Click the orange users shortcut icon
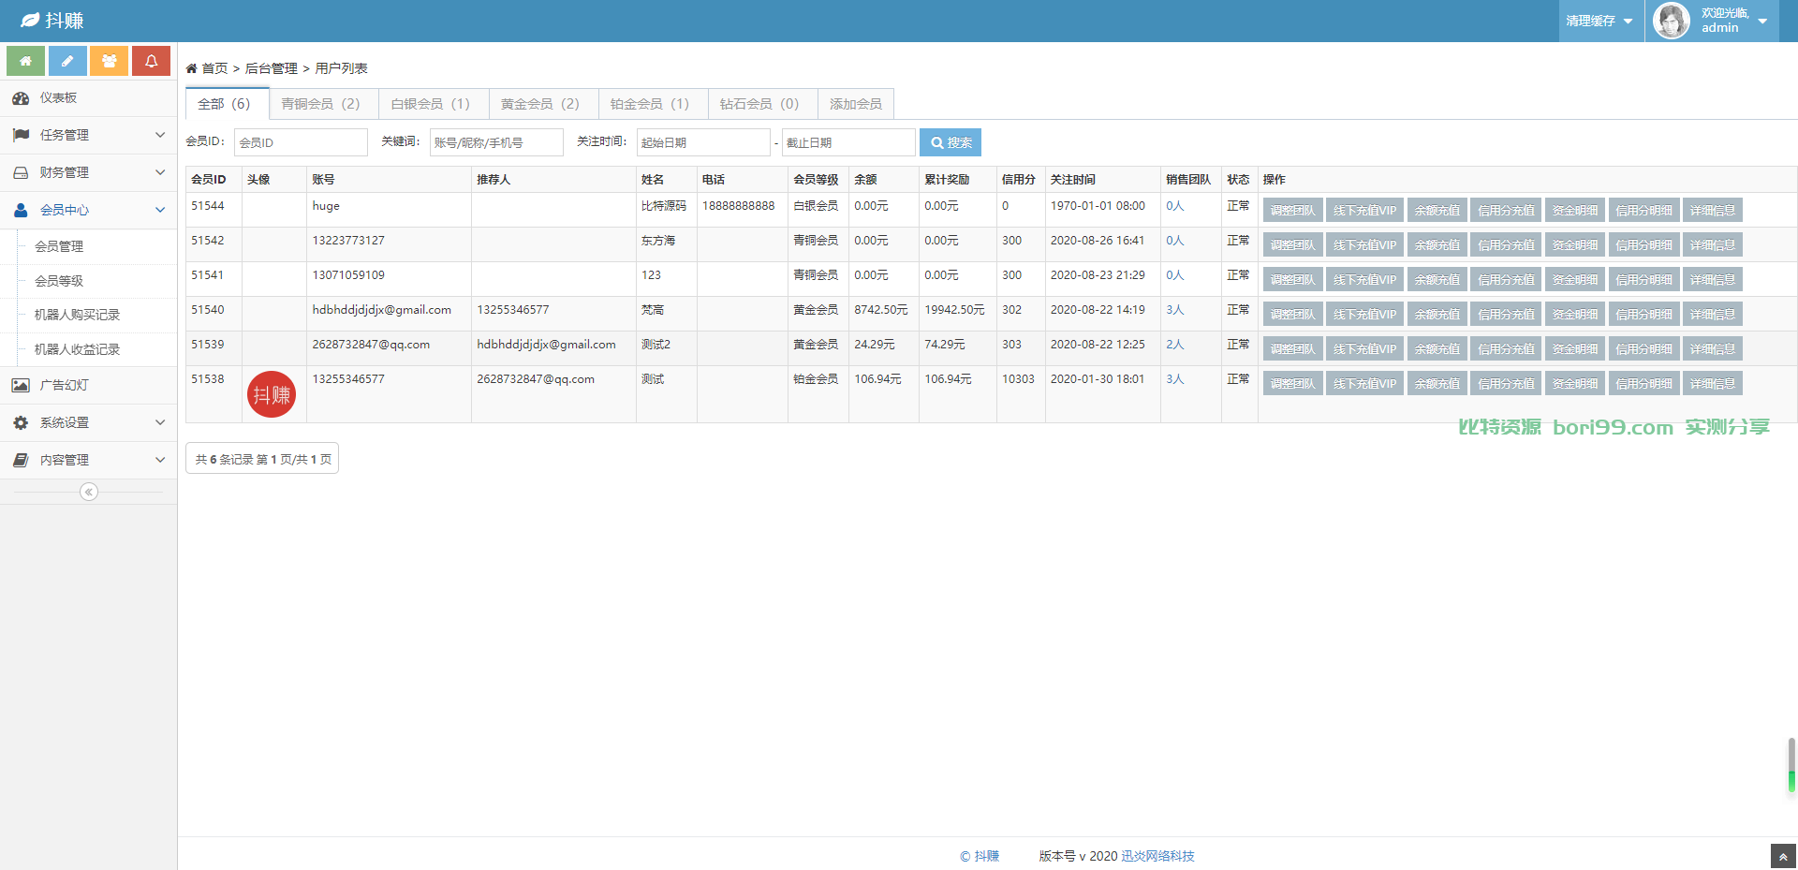The image size is (1798, 870). pyautogui.click(x=110, y=61)
